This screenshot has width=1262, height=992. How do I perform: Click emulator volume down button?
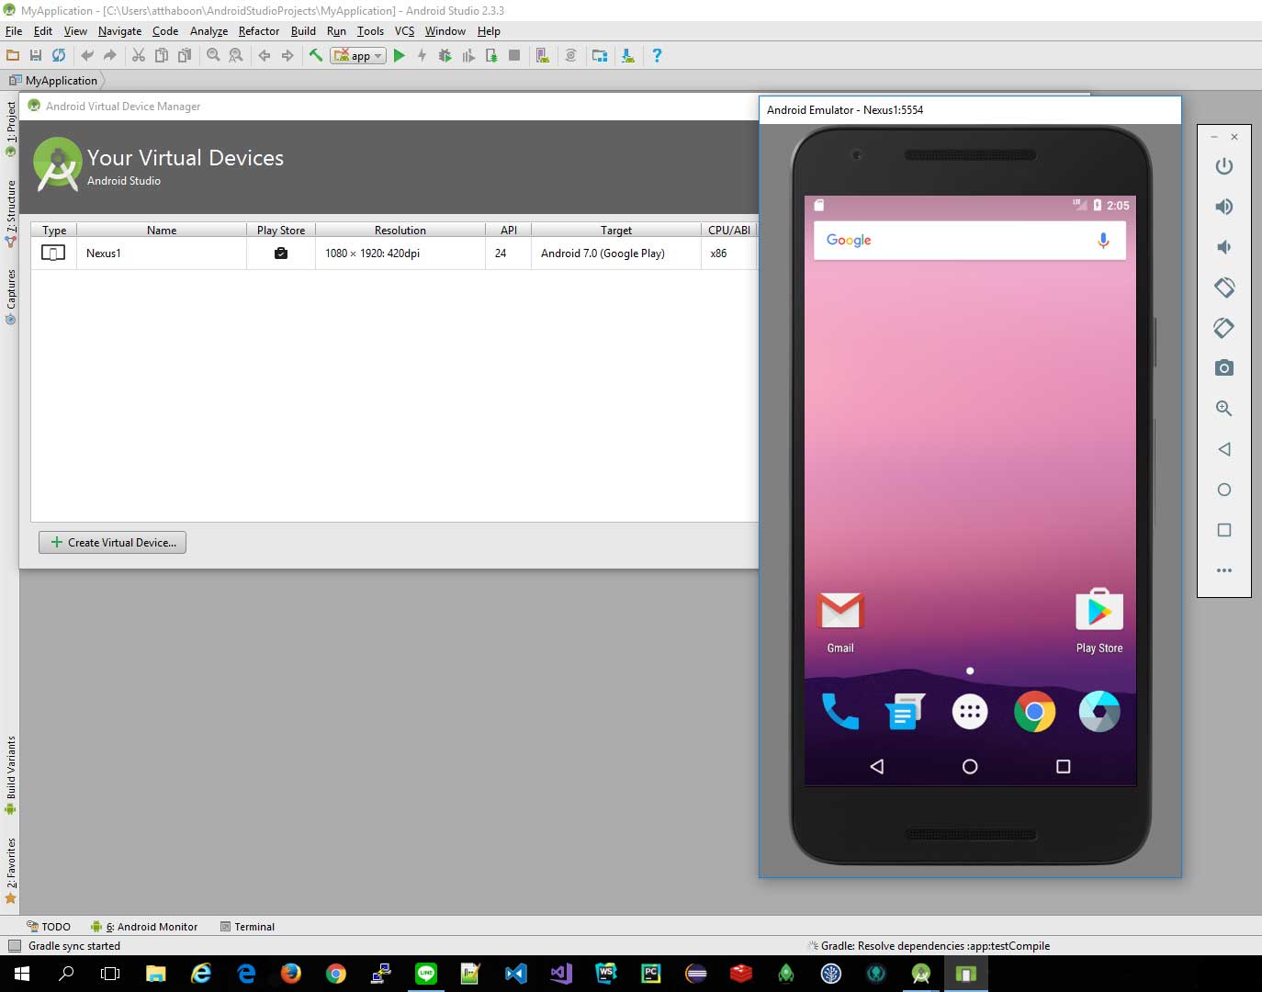pos(1223,247)
